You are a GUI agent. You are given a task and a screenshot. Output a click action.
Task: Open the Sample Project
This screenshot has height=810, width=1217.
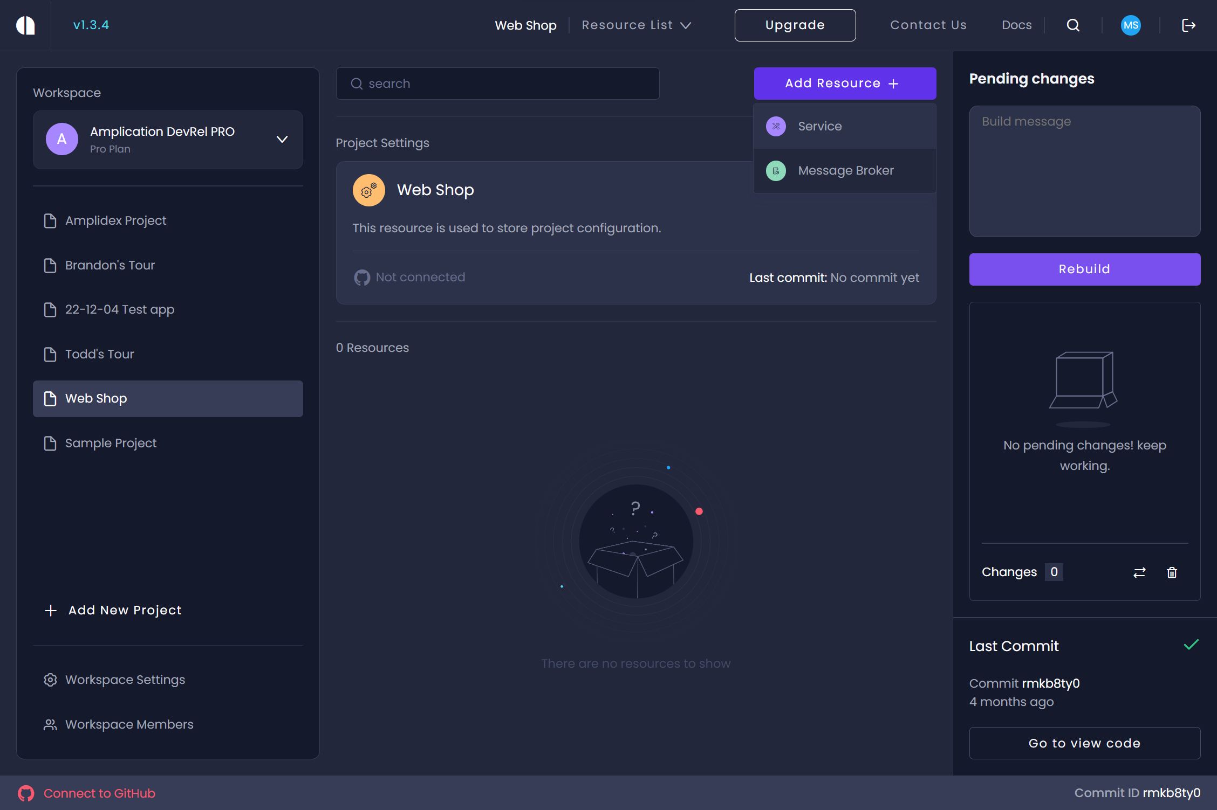coord(168,444)
